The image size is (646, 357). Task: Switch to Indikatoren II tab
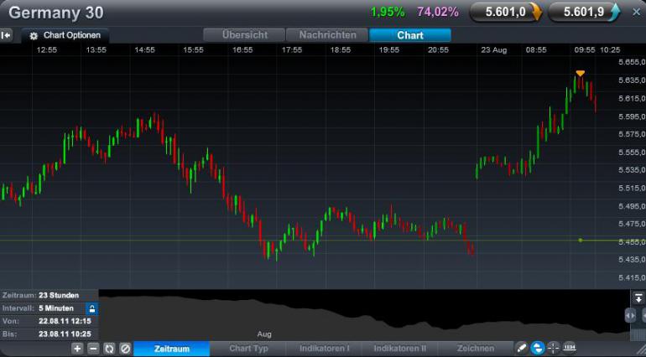click(399, 349)
